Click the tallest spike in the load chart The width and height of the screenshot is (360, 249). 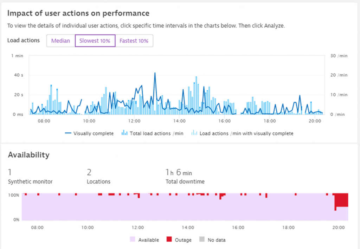(155, 74)
